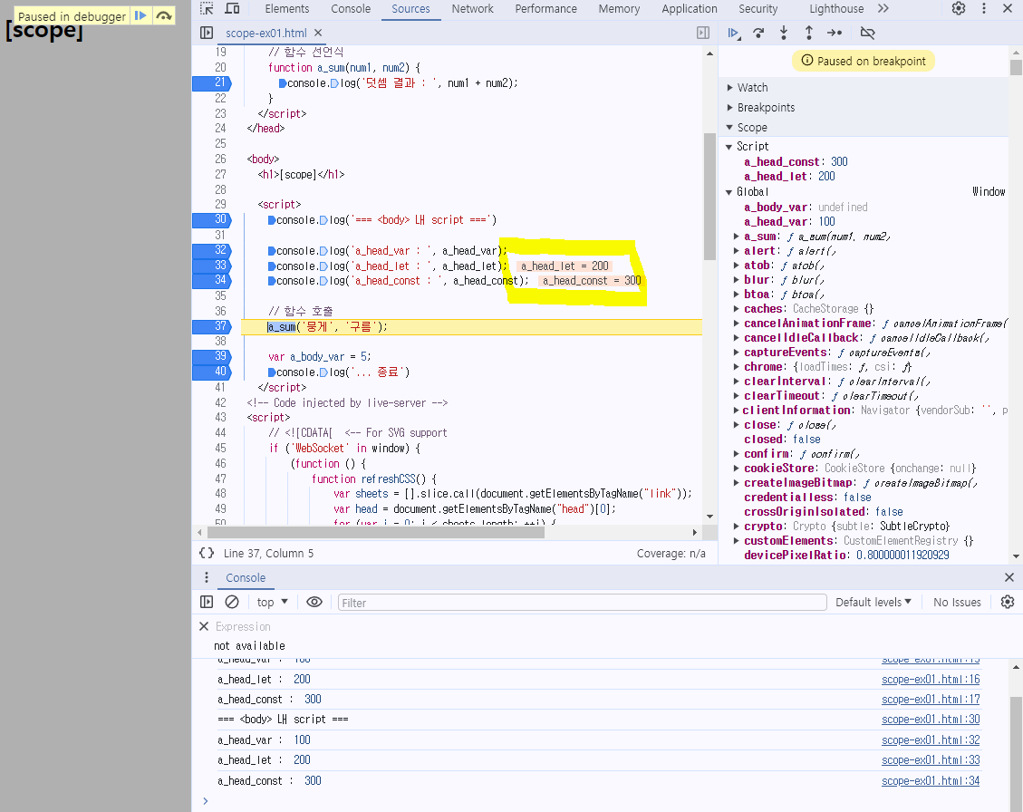This screenshot has width=1023, height=812.
Task: Toggle breakpoint on line 32
Action: tap(212, 251)
